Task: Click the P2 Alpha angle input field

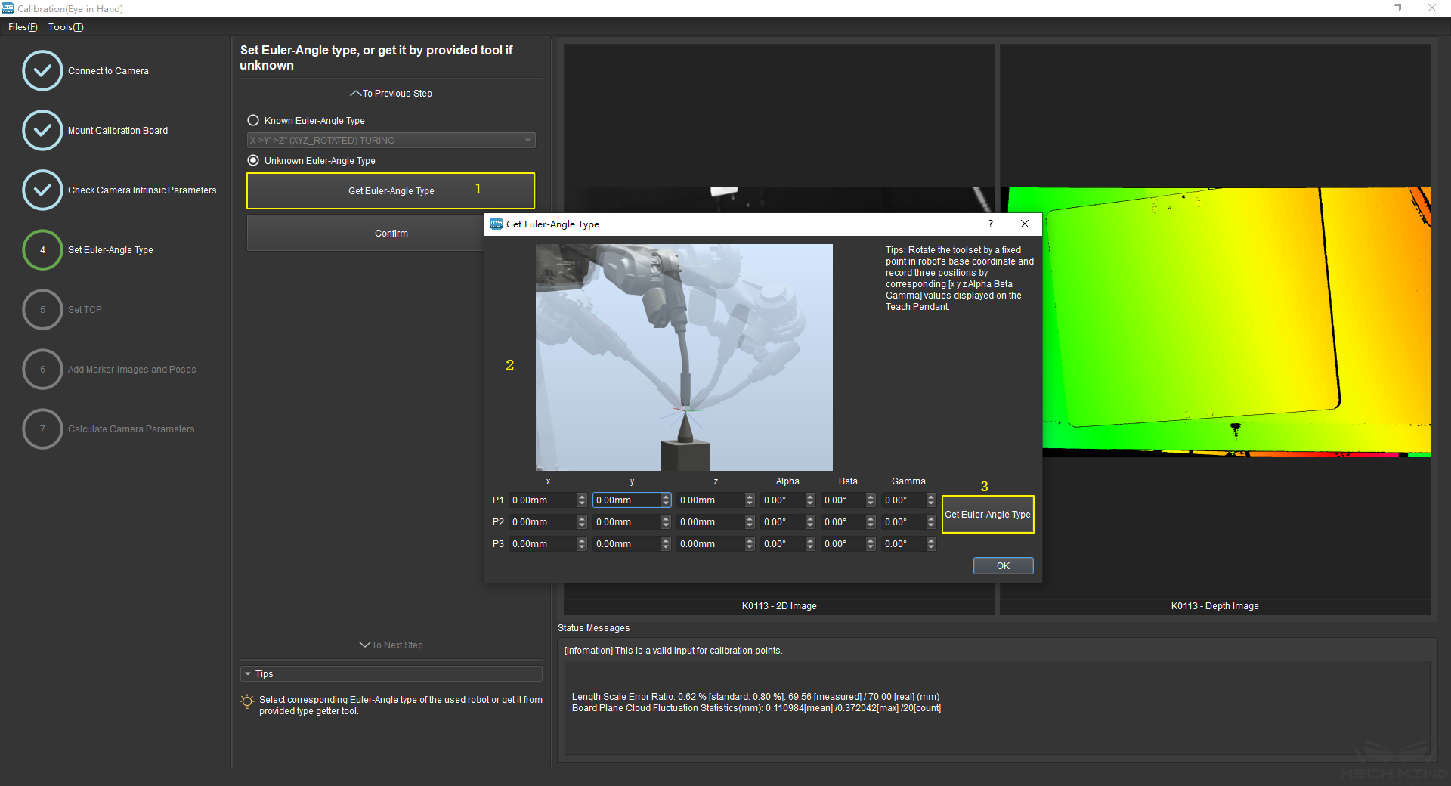Action: 782,522
